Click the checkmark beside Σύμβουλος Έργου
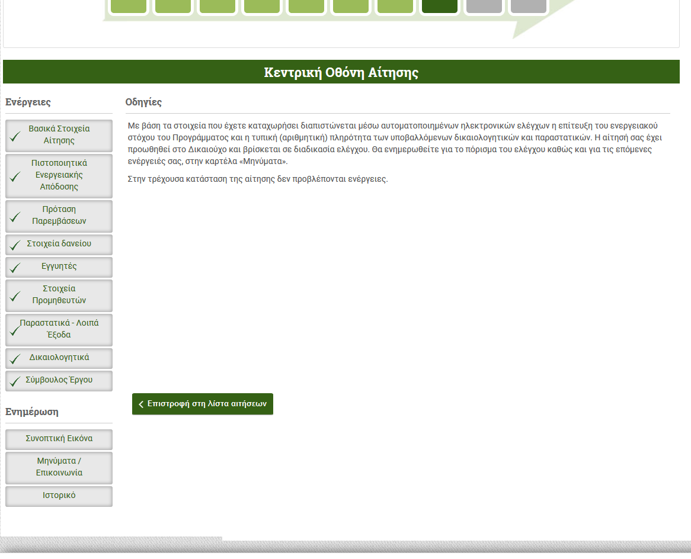The height and width of the screenshot is (559, 691). (x=15, y=381)
